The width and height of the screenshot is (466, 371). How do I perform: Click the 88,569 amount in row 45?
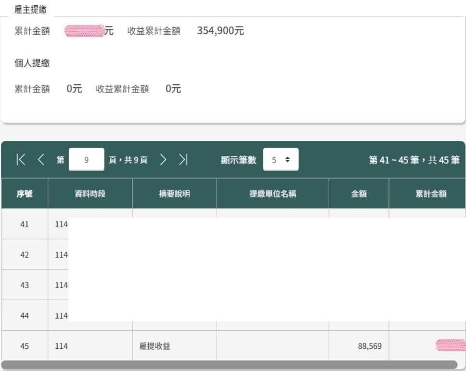tap(370, 346)
